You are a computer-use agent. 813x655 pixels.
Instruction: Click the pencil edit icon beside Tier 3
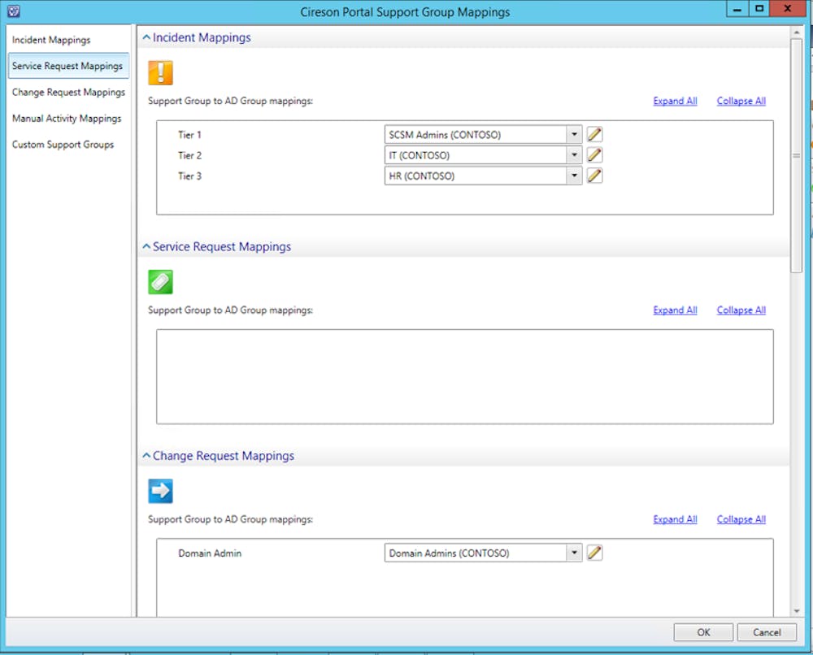tap(594, 176)
